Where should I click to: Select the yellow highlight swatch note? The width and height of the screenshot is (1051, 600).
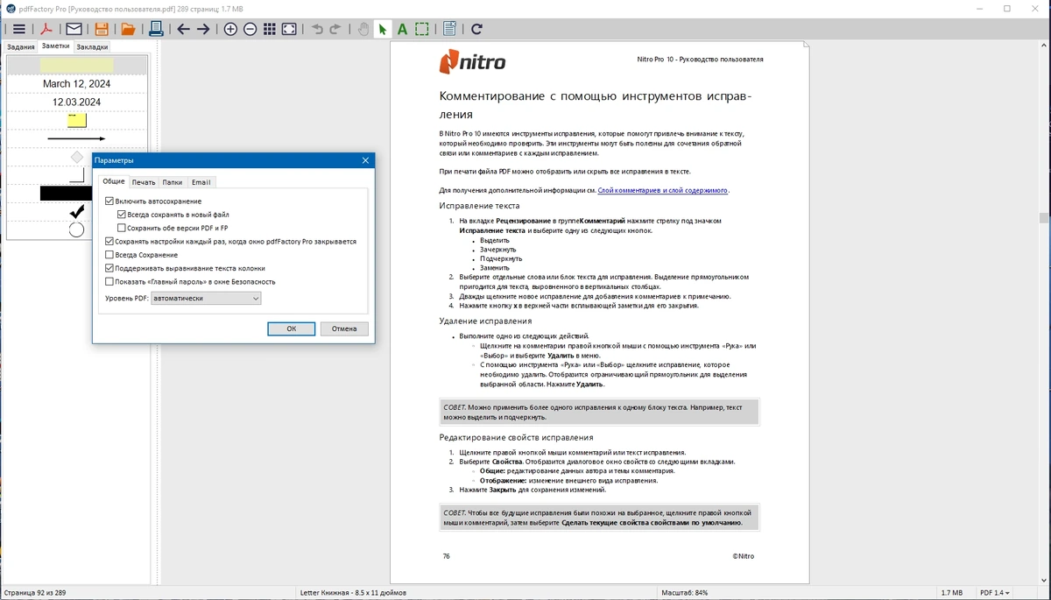(x=77, y=66)
